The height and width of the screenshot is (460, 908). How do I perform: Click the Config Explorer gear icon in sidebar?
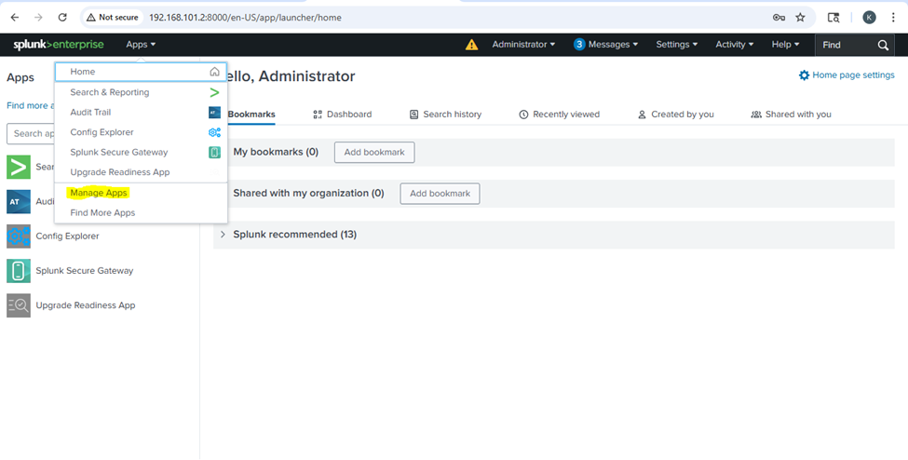(19, 237)
